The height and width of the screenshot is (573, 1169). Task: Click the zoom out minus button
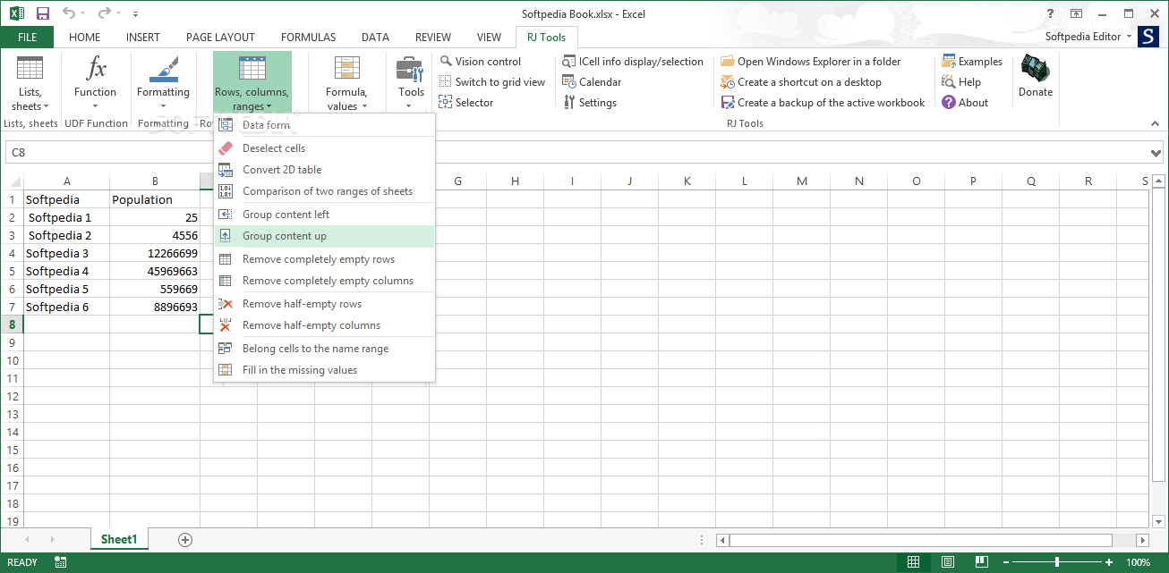pos(1007,562)
